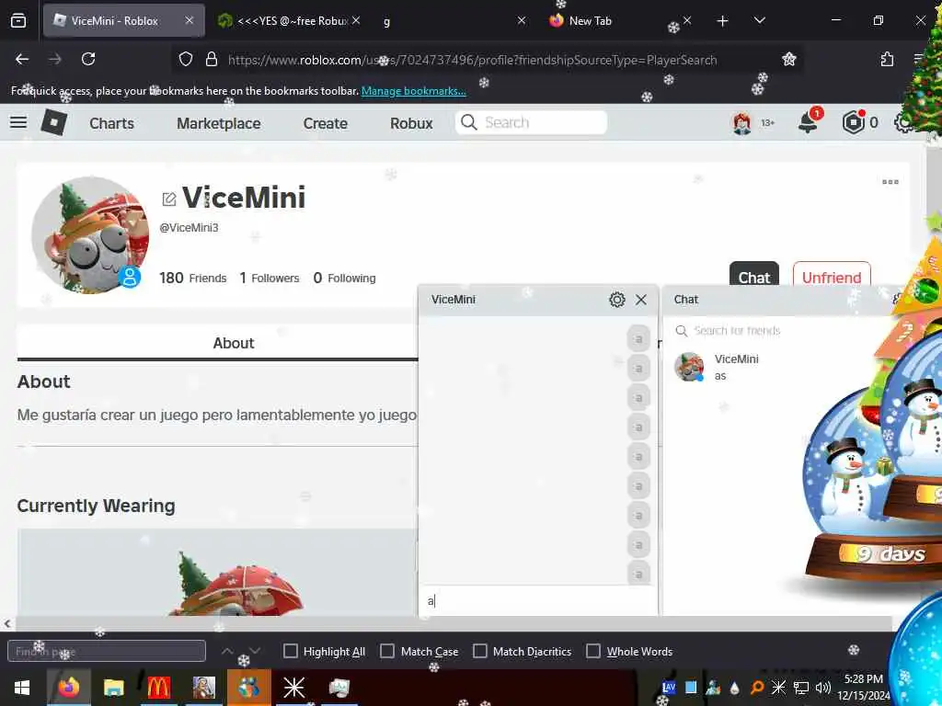The width and height of the screenshot is (942, 706).
Task: Click the taskbar volume icon
Action: 823,688
